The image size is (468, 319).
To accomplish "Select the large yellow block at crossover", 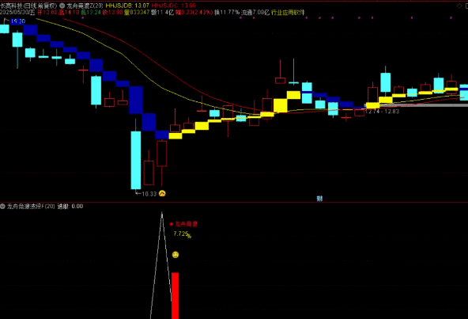I will tap(281, 105).
